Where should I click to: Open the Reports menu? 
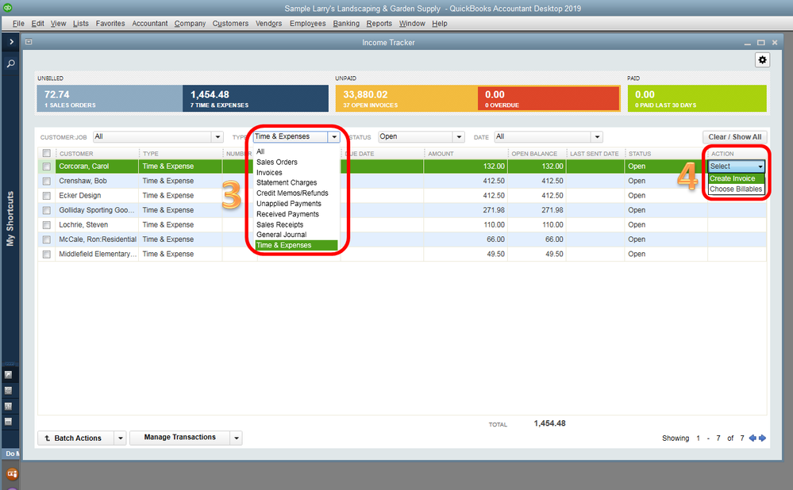379,24
